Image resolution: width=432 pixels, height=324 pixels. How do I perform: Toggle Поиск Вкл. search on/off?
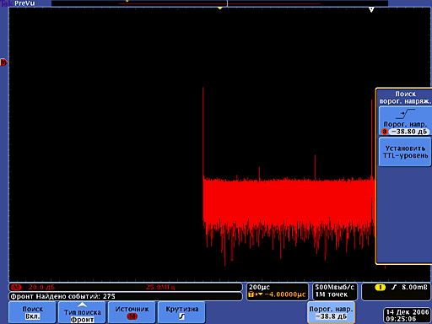33,312
